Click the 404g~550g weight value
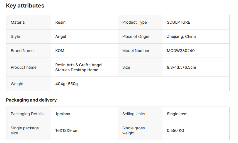 pos(67,84)
